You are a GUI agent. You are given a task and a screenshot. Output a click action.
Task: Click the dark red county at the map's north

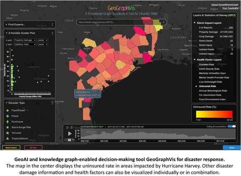[147, 21]
